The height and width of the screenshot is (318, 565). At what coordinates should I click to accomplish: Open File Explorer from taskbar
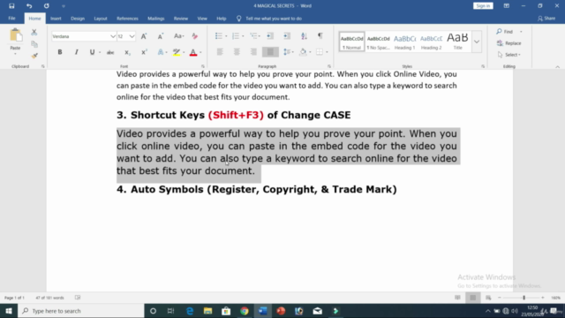click(x=208, y=311)
